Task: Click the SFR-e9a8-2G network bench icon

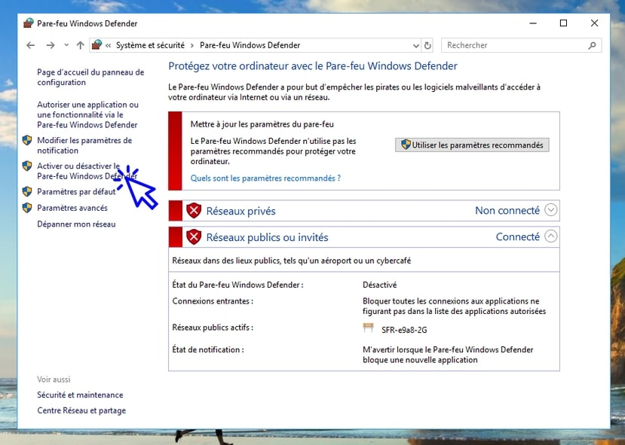Action: tap(369, 328)
